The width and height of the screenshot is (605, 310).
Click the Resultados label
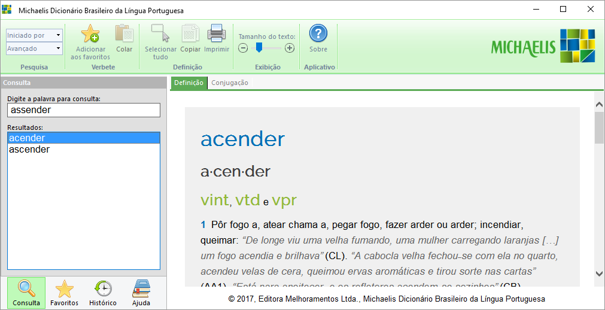click(x=26, y=127)
